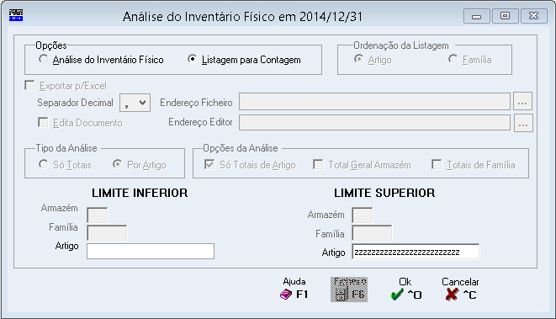Cancel using the red X icon
This screenshot has height=319, width=556.
(x=452, y=294)
